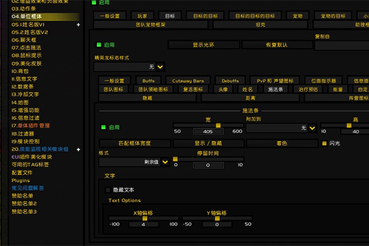The image size is (369, 246).
Task: Switch to the 玩家 tab
Action: tap(142, 16)
